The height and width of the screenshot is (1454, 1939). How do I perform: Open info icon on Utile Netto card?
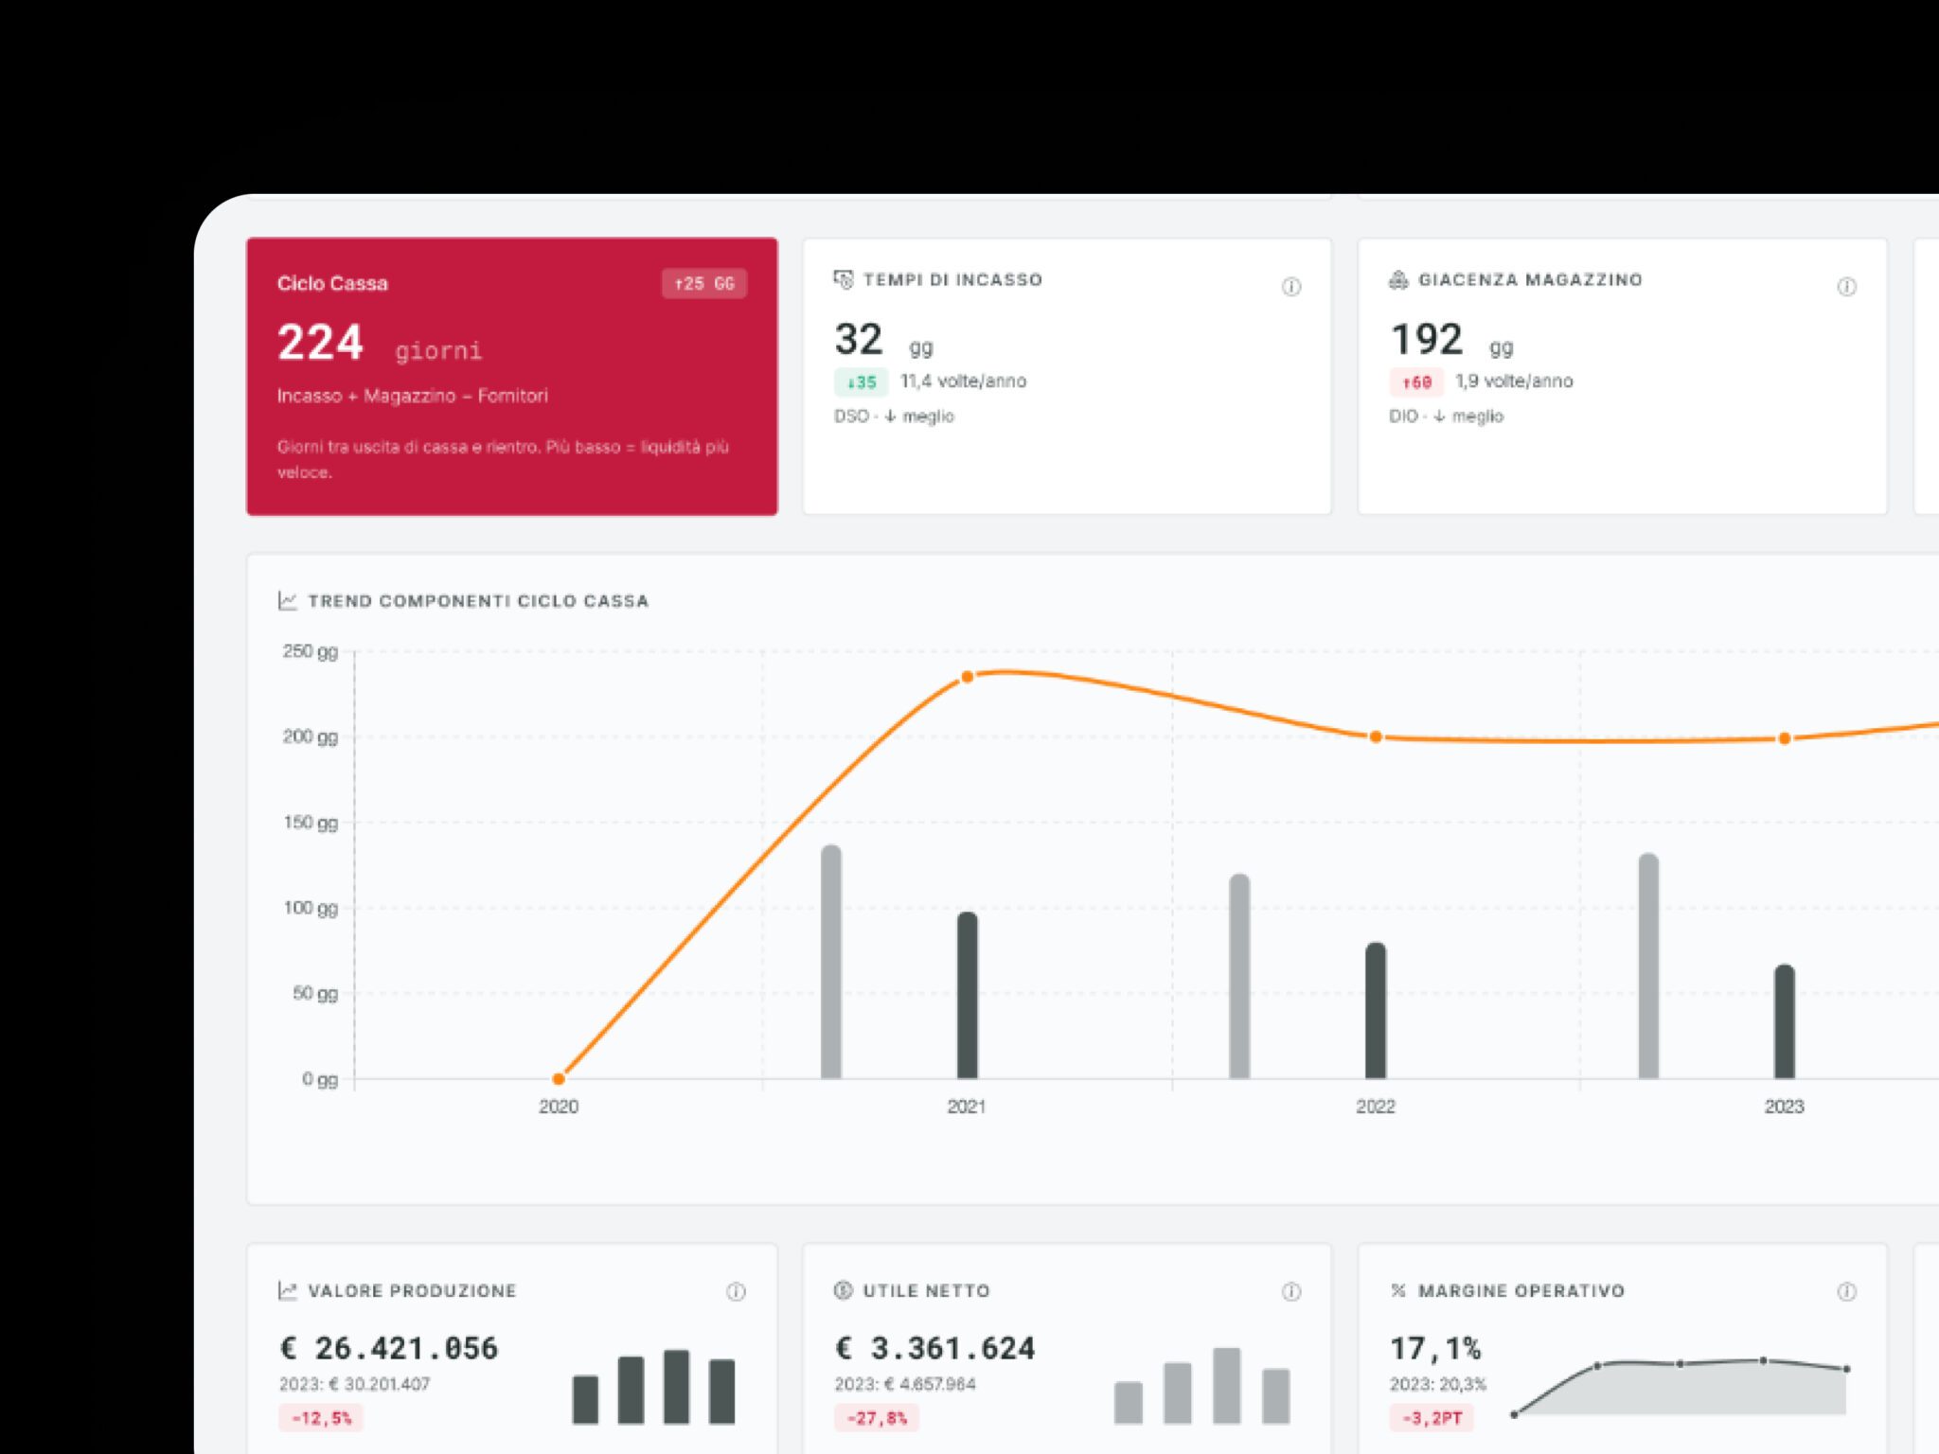1290,1291
